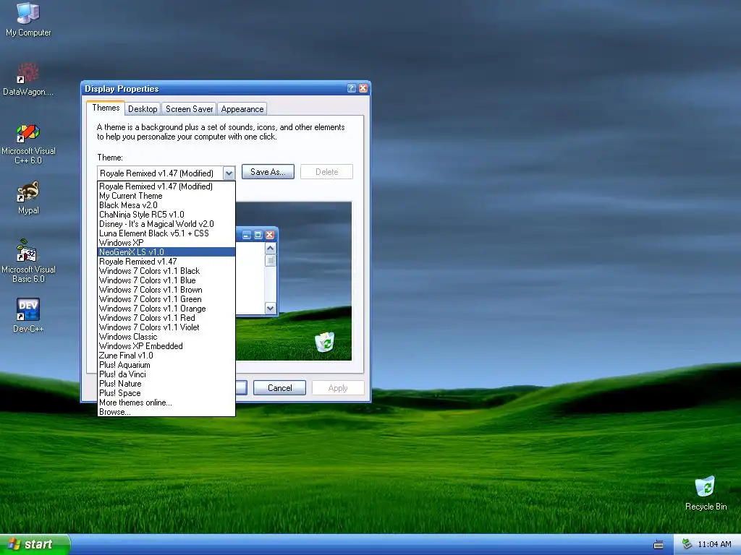Click the 11:04 AM taskbar clock
The image size is (741, 555).
point(714,544)
